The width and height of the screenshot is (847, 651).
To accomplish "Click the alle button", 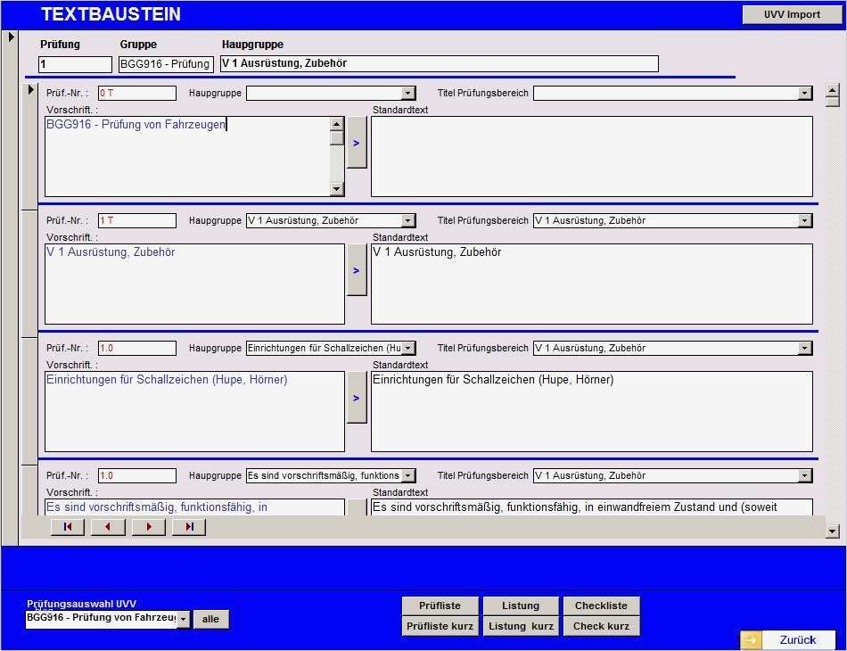I will (x=210, y=619).
